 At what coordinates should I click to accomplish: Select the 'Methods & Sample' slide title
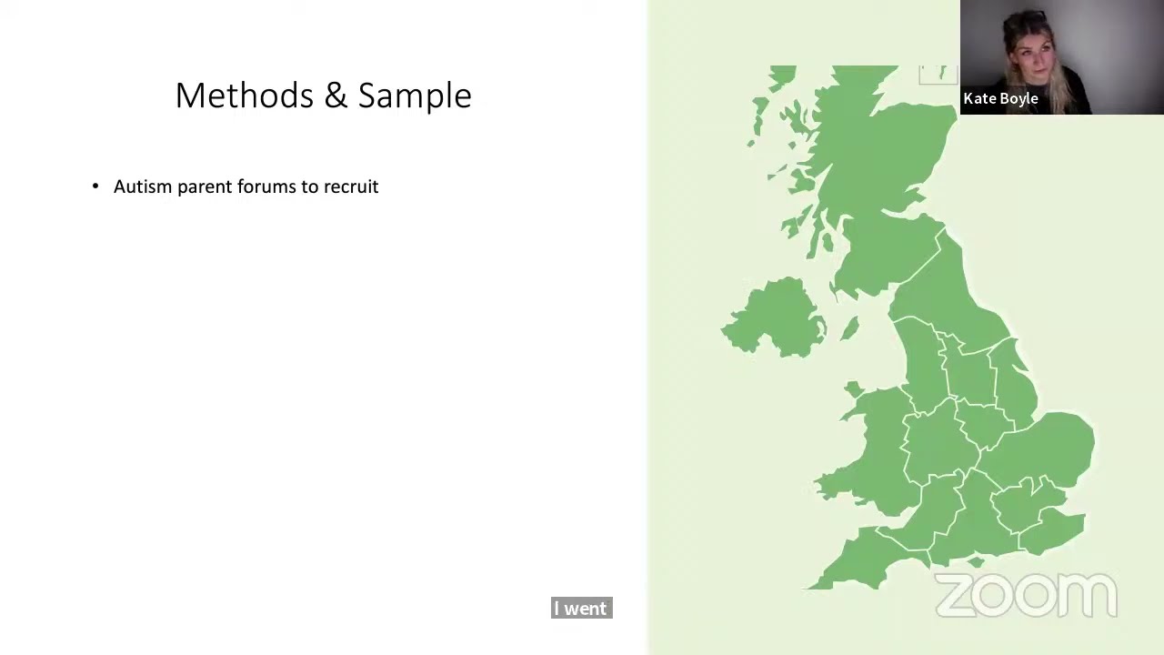coord(323,96)
